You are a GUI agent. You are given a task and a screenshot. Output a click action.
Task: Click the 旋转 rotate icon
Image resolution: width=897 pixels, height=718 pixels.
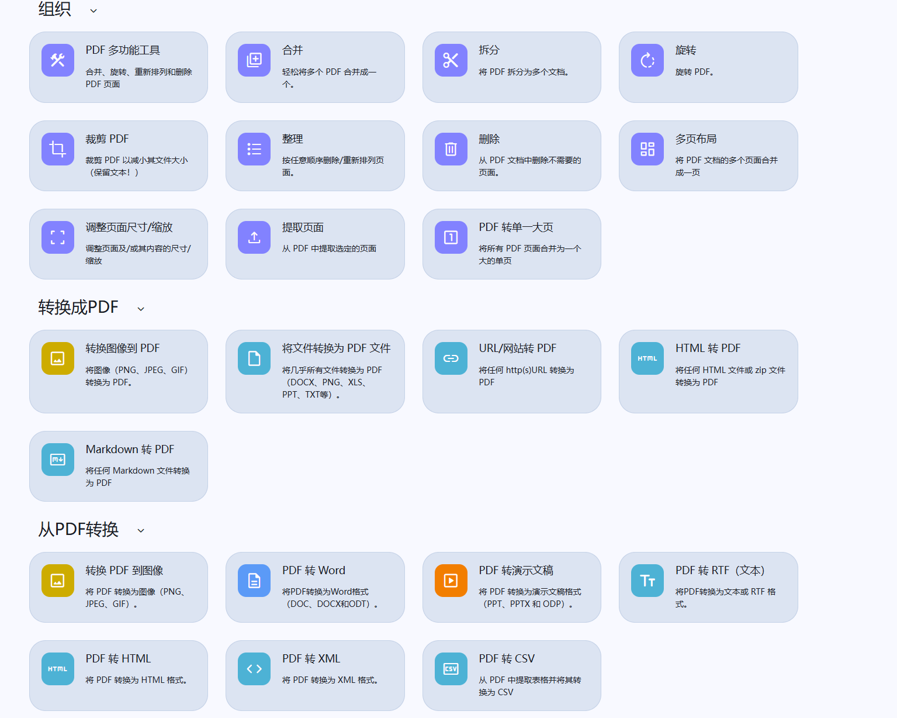(647, 60)
